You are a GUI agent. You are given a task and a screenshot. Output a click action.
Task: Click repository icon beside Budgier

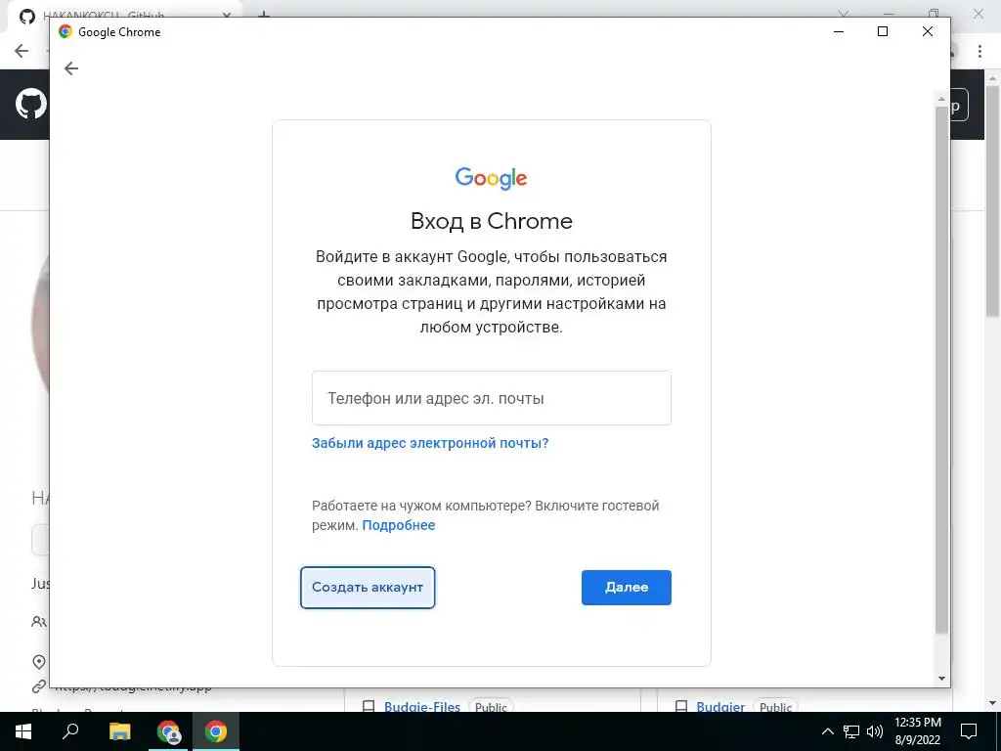681,707
